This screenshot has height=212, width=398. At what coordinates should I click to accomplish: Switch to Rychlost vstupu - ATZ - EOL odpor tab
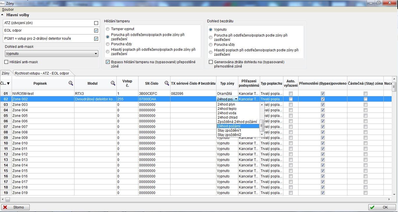(x=42, y=73)
